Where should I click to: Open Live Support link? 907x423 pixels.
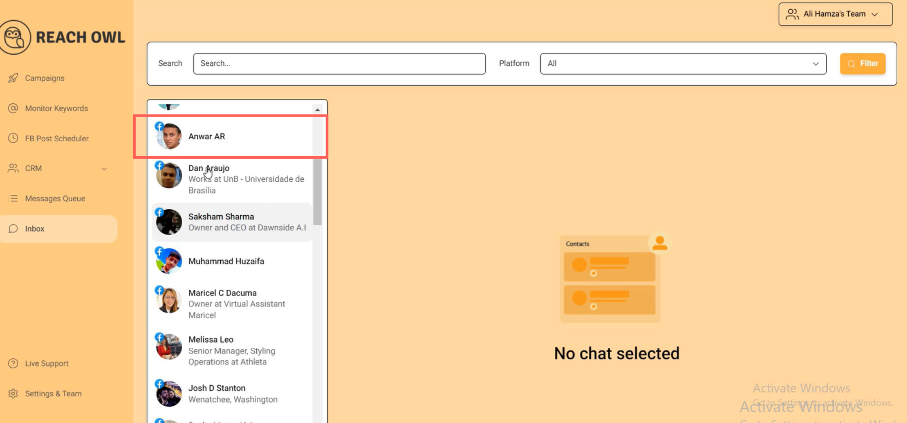click(x=47, y=363)
